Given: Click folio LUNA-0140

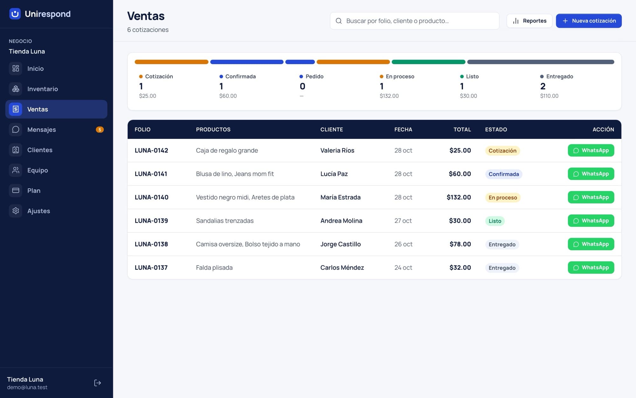Looking at the screenshot, I should tap(151, 197).
